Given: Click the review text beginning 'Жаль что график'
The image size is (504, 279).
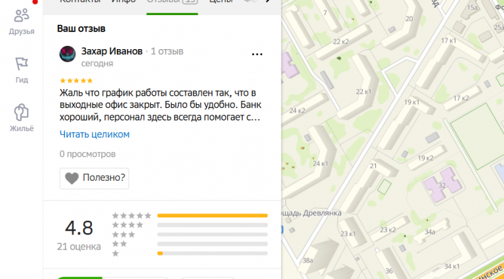Looking at the screenshot, I should 160,105.
